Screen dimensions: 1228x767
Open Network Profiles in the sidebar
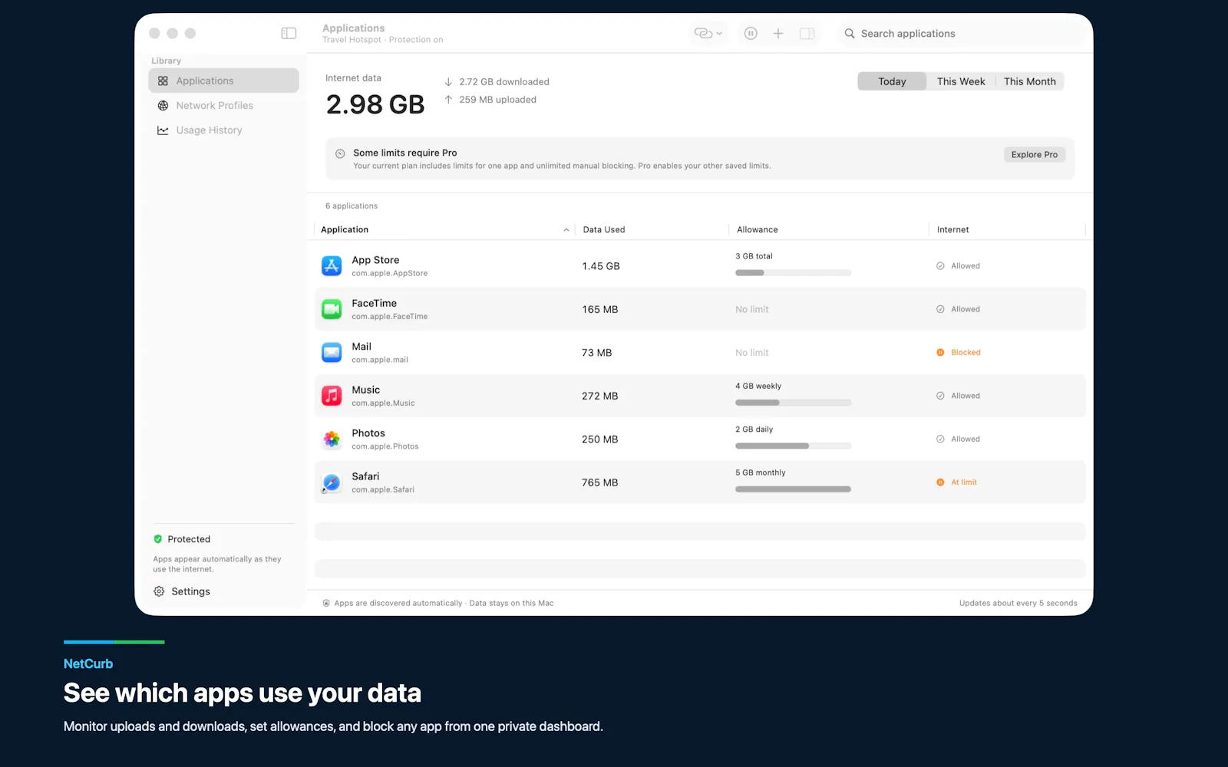[x=223, y=105]
